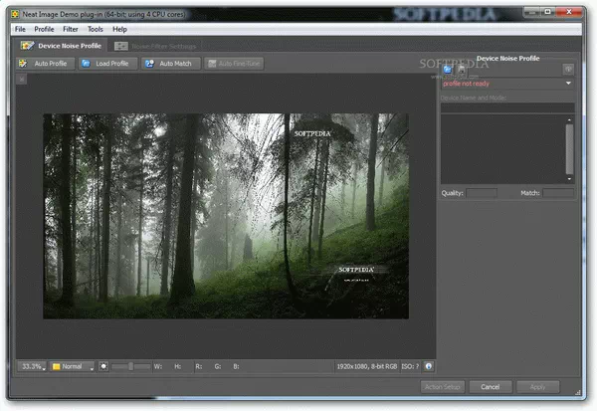Click the Cancel button
The height and width of the screenshot is (411, 597).
(x=491, y=387)
